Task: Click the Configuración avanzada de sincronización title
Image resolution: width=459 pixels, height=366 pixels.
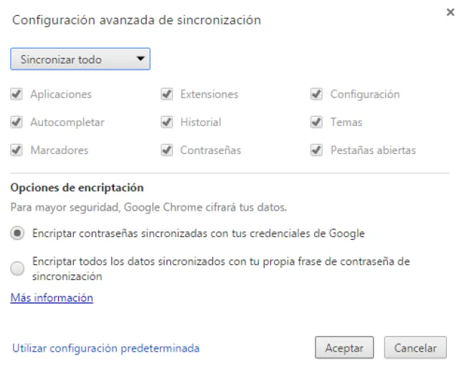Action: pos(136,21)
